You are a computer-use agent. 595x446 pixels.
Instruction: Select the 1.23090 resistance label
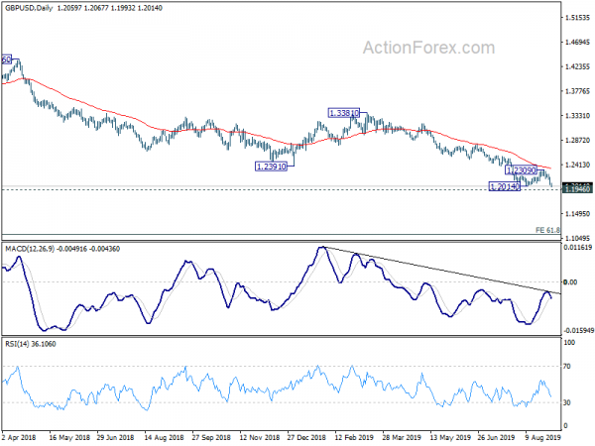click(521, 170)
